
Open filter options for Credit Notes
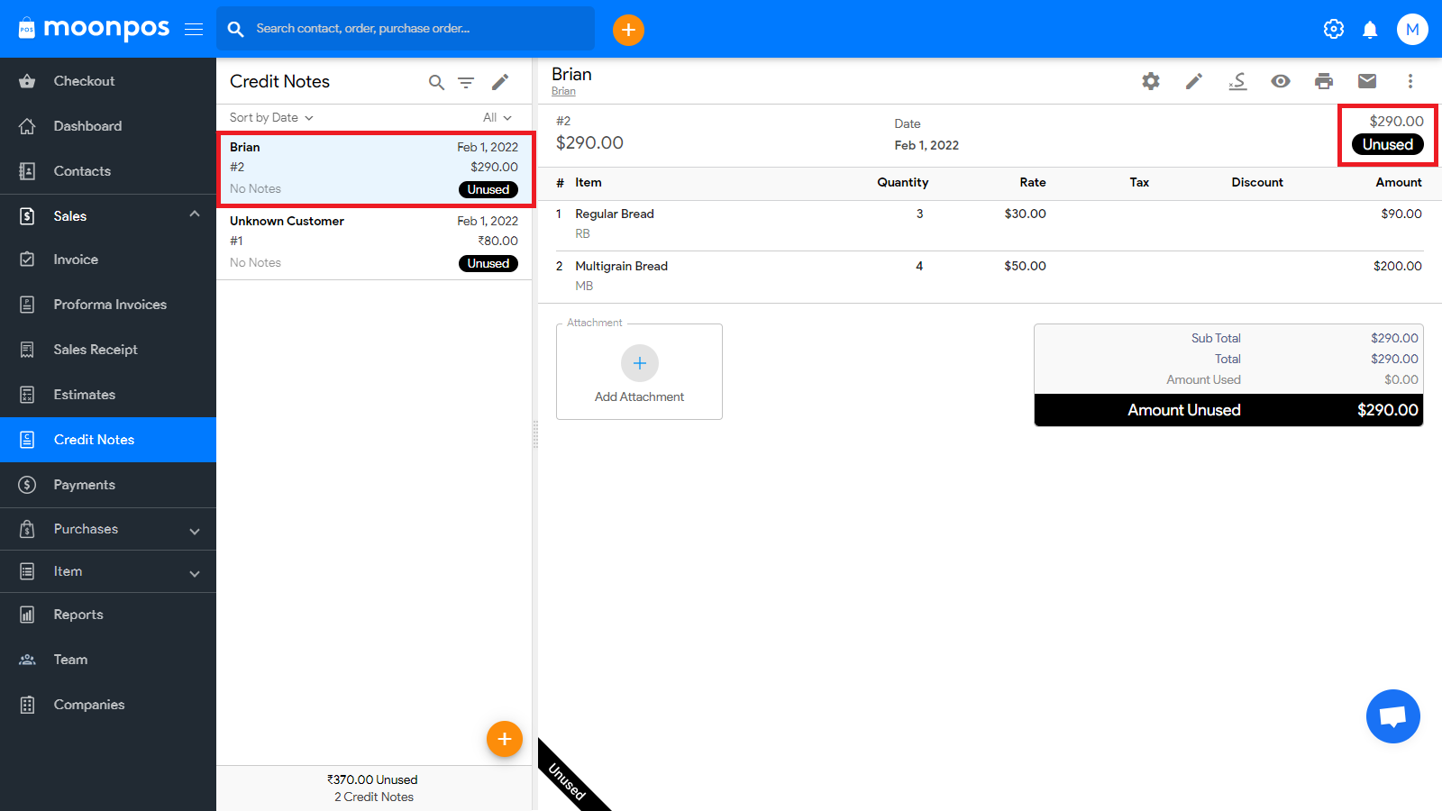pyautogui.click(x=466, y=82)
